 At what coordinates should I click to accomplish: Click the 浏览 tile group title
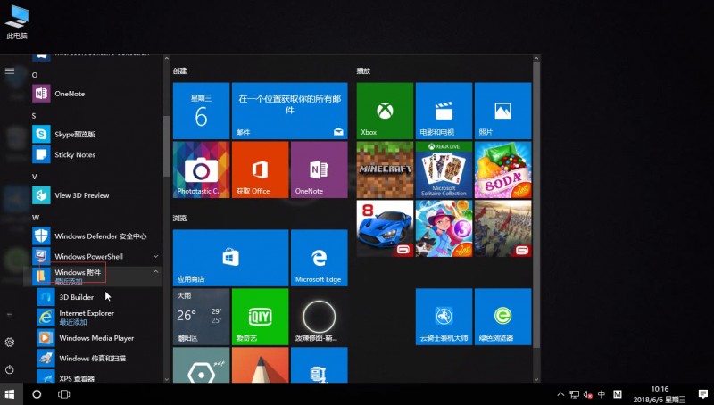click(180, 218)
